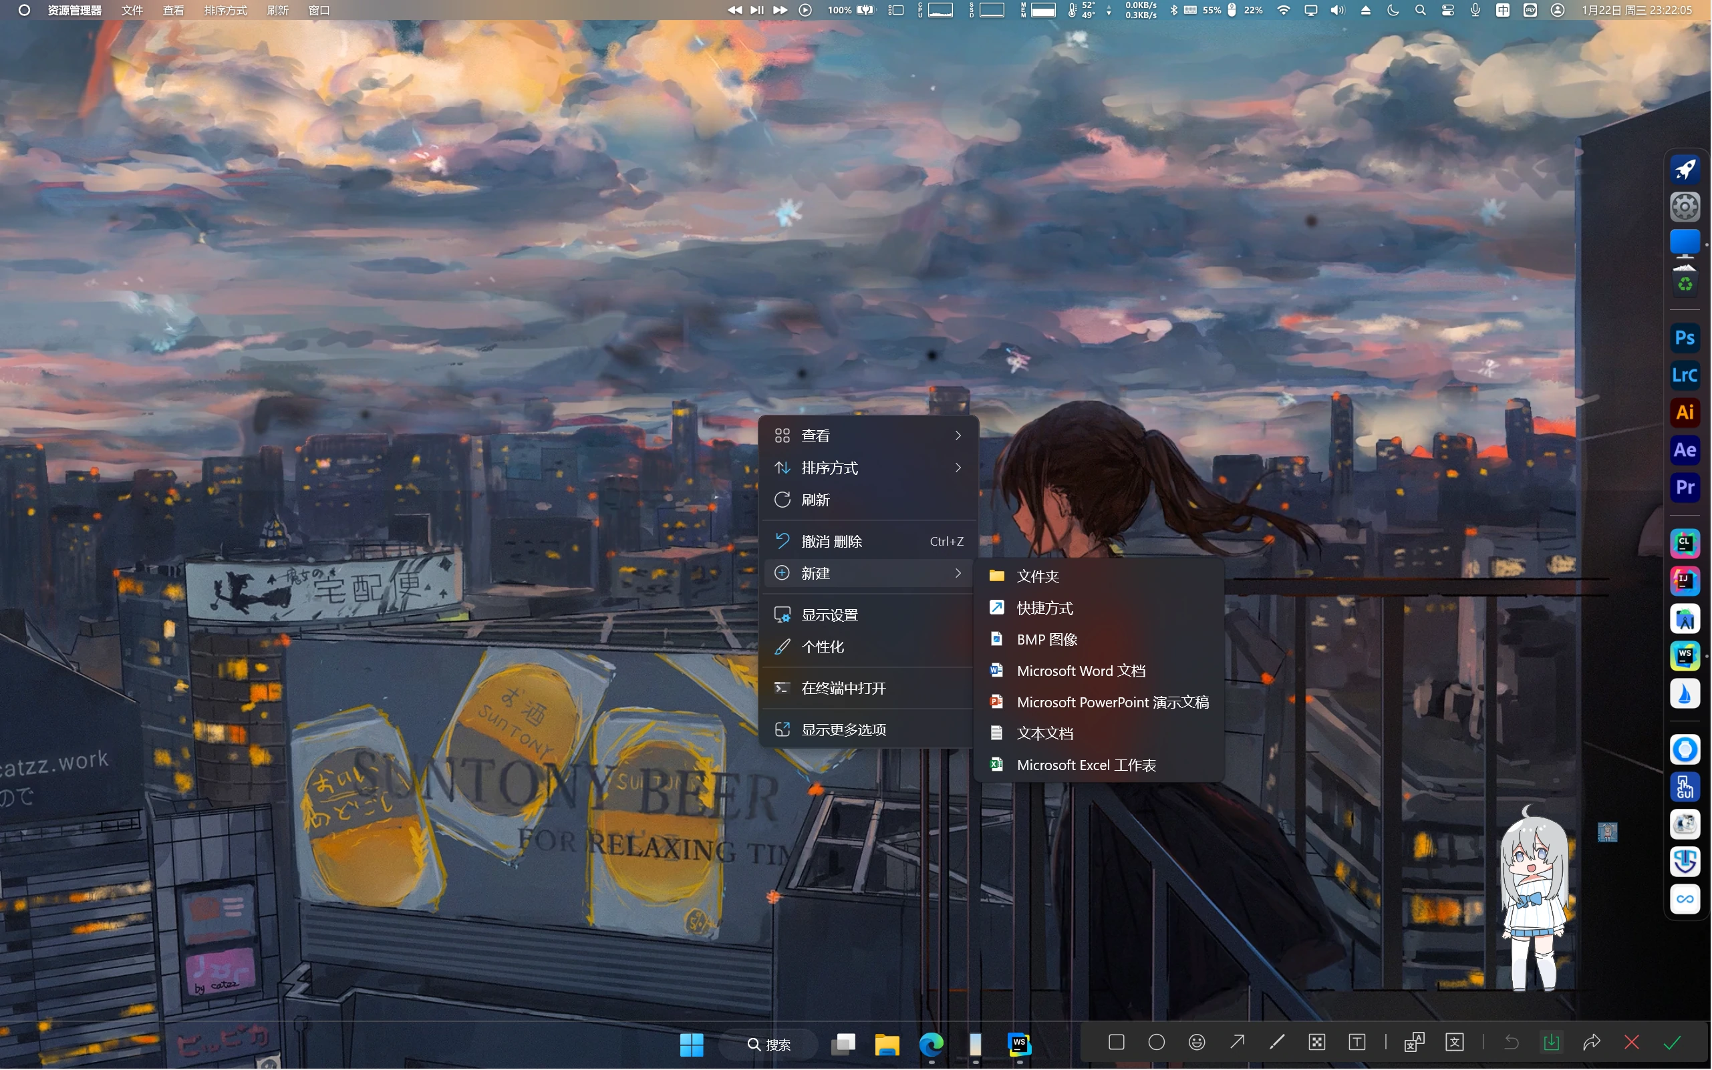Choose the mosaic blur tool
This screenshot has height=1070, width=1712.
tap(1317, 1043)
